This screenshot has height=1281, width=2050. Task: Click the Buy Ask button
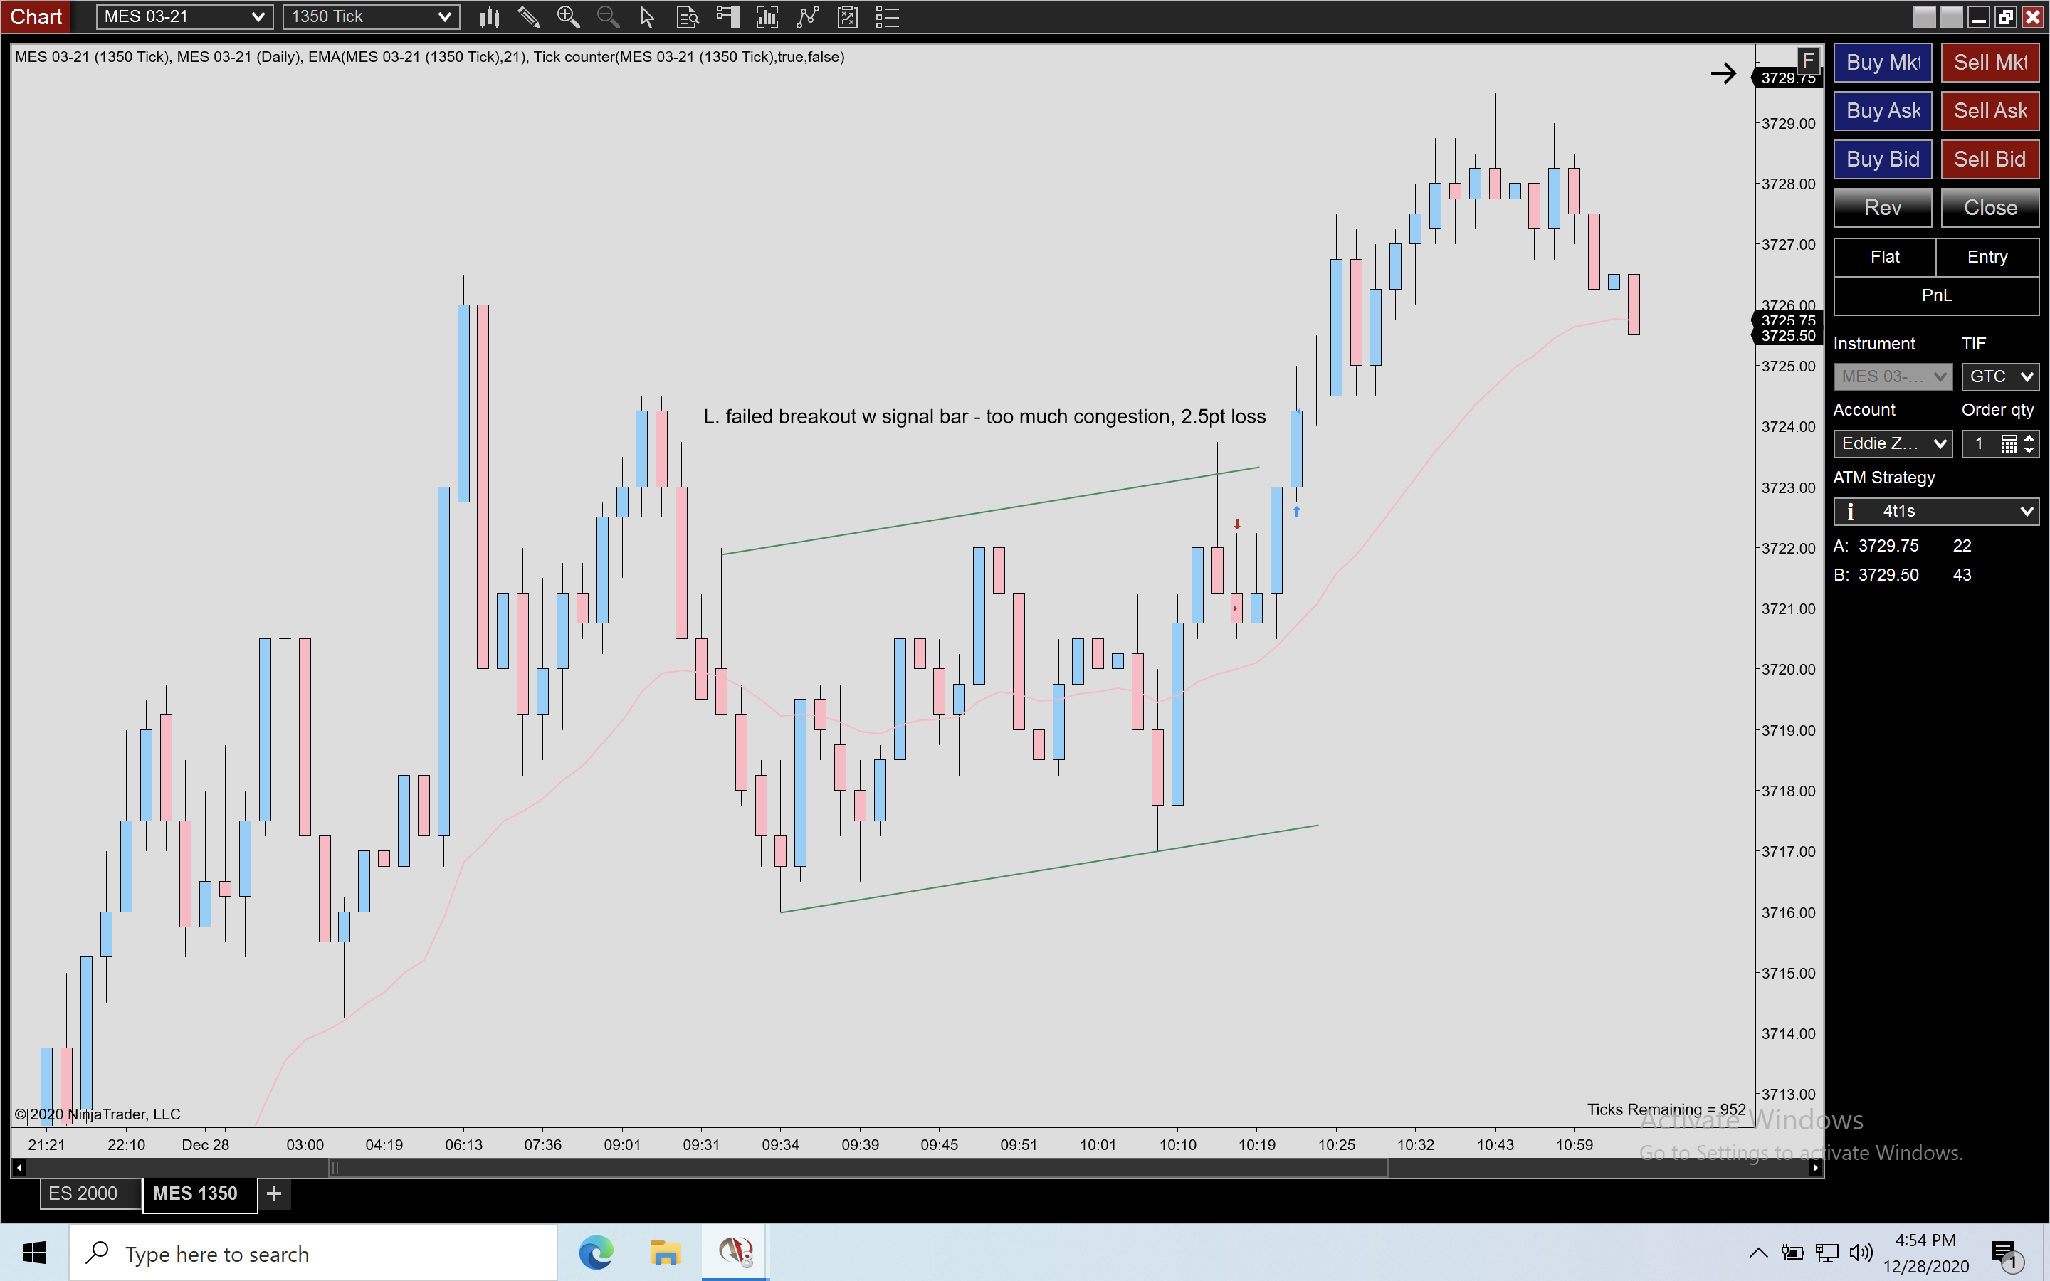1882,111
